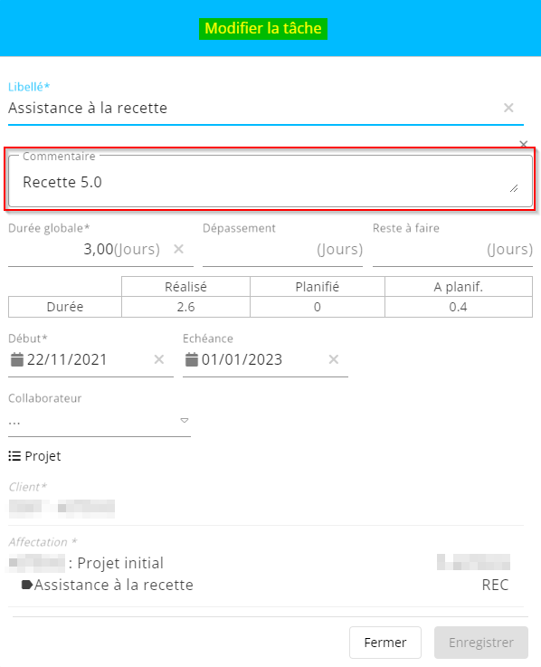
Task: Click the Reste à faire days input
Action: [452, 249]
